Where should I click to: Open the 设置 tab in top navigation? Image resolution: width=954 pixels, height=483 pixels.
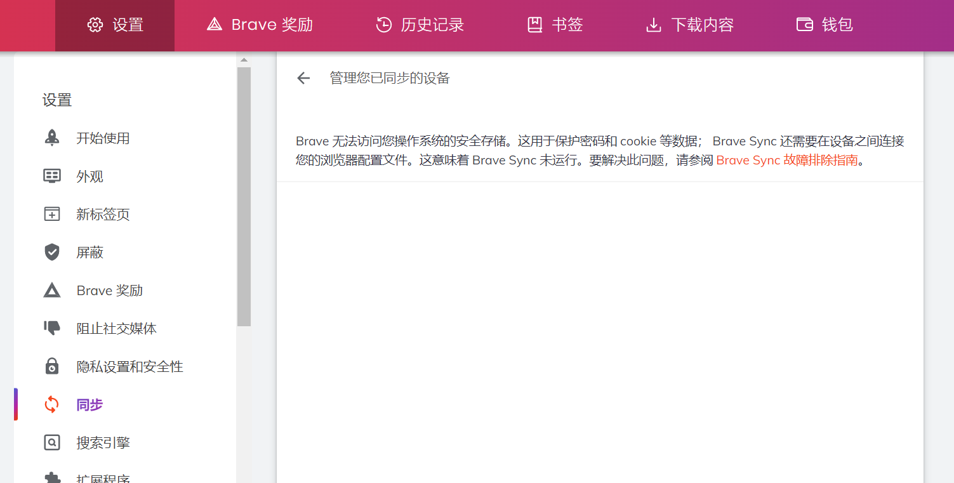point(115,25)
